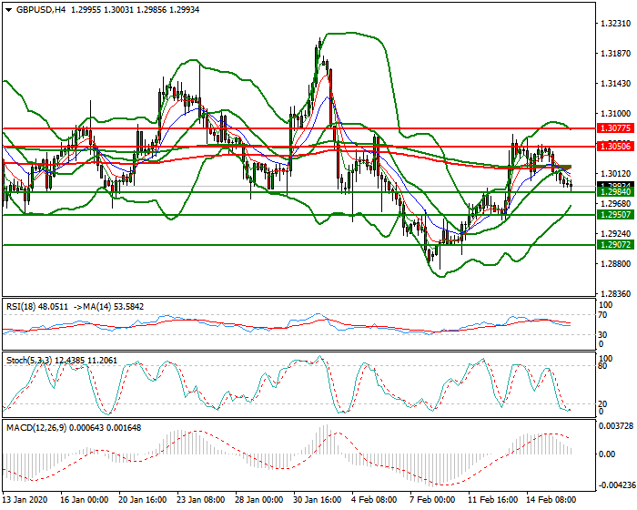
Task: Click the 11 Feb 16:00 time label
Action: coord(492,500)
